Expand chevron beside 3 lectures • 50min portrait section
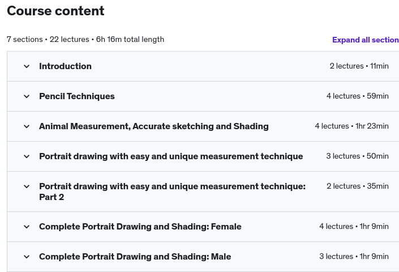The height and width of the screenshot is (272, 399). click(27, 156)
